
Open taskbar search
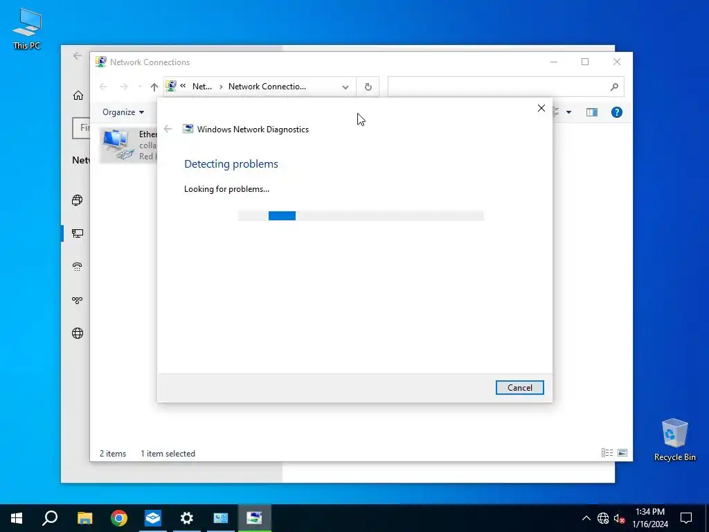click(x=50, y=518)
